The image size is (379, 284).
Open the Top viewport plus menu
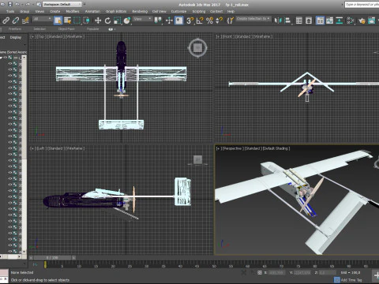coord(32,36)
